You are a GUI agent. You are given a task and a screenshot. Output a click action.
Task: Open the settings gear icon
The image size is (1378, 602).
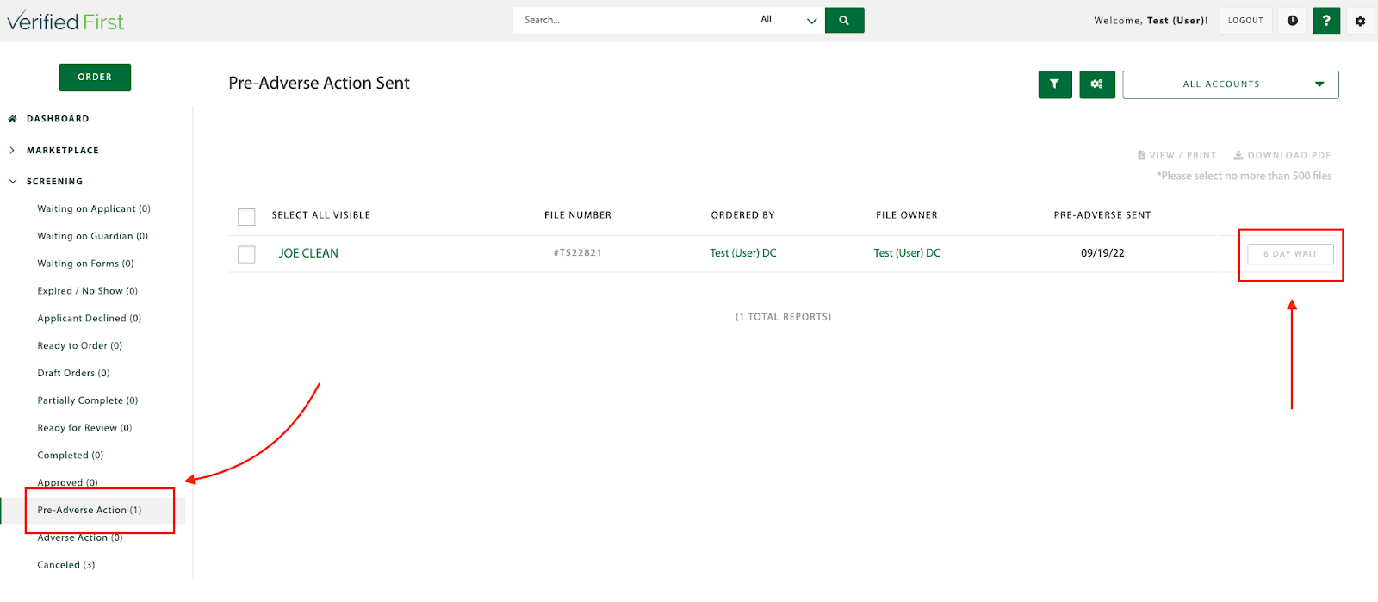(1360, 21)
